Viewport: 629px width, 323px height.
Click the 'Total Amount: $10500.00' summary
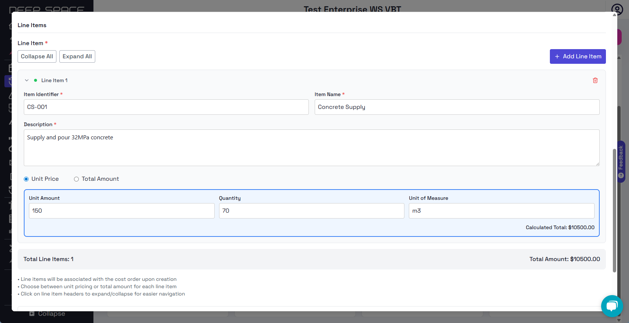(565, 259)
